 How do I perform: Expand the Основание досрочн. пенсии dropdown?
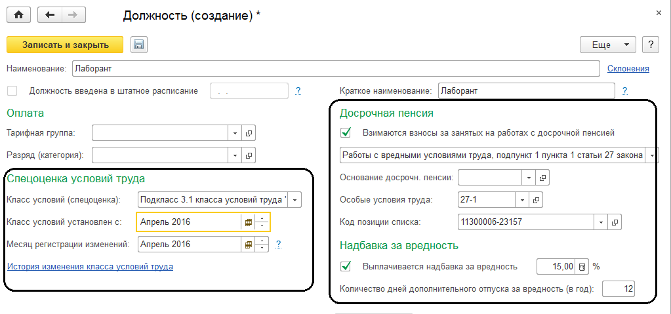(529, 178)
